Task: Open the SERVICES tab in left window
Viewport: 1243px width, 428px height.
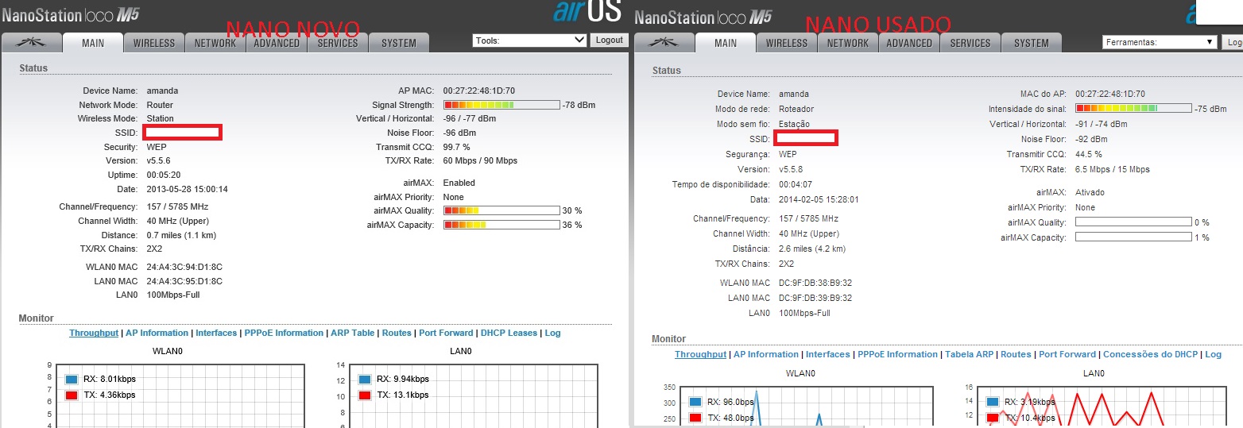Action: (338, 43)
